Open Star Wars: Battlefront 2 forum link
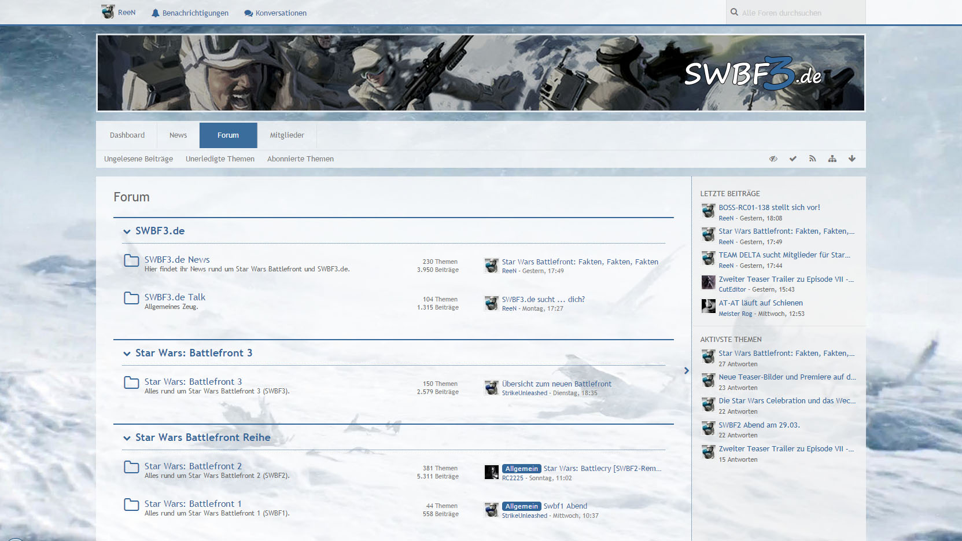962x541 pixels. (193, 466)
